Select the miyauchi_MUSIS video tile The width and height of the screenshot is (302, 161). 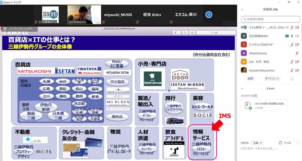[x=118, y=15]
